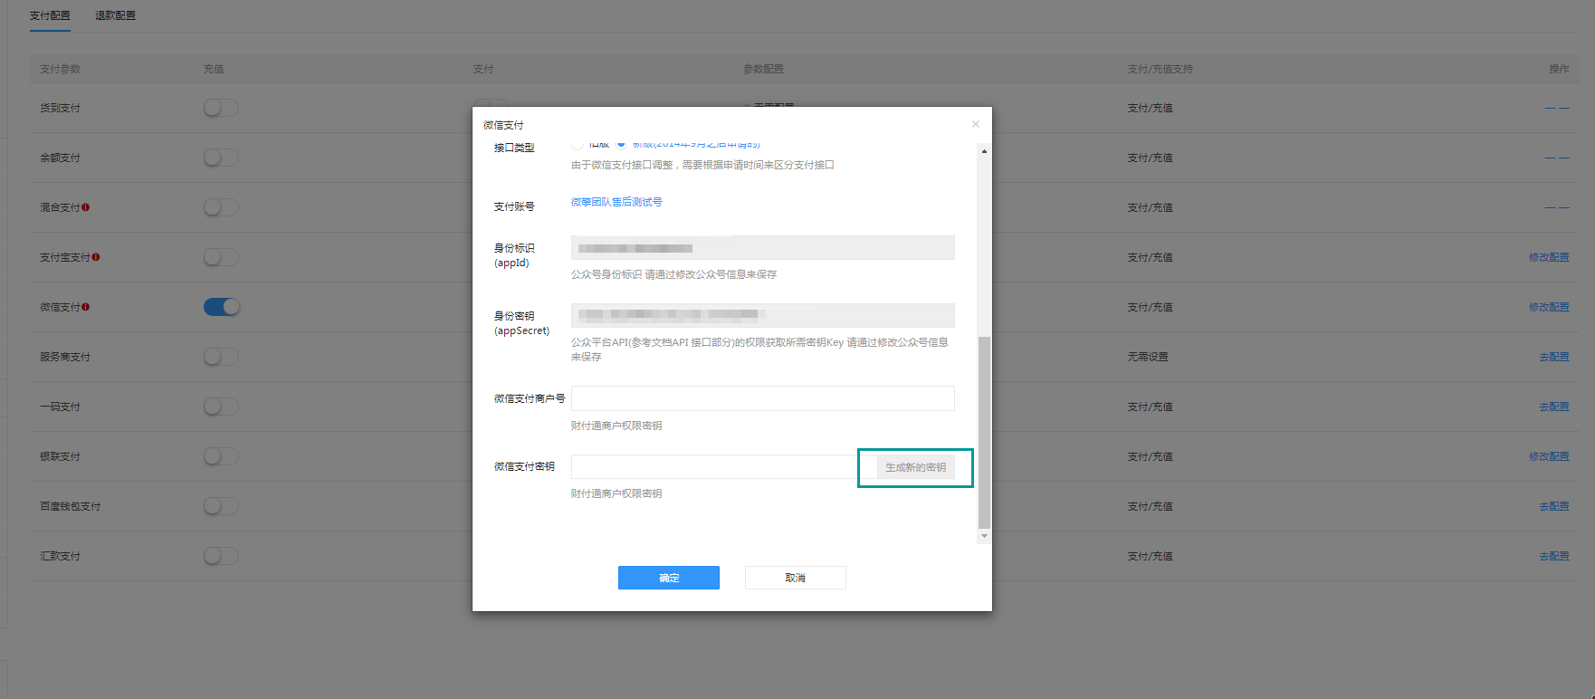The width and height of the screenshot is (1595, 699).
Task: Click the 取消 button in the dialog
Action: (796, 578)
